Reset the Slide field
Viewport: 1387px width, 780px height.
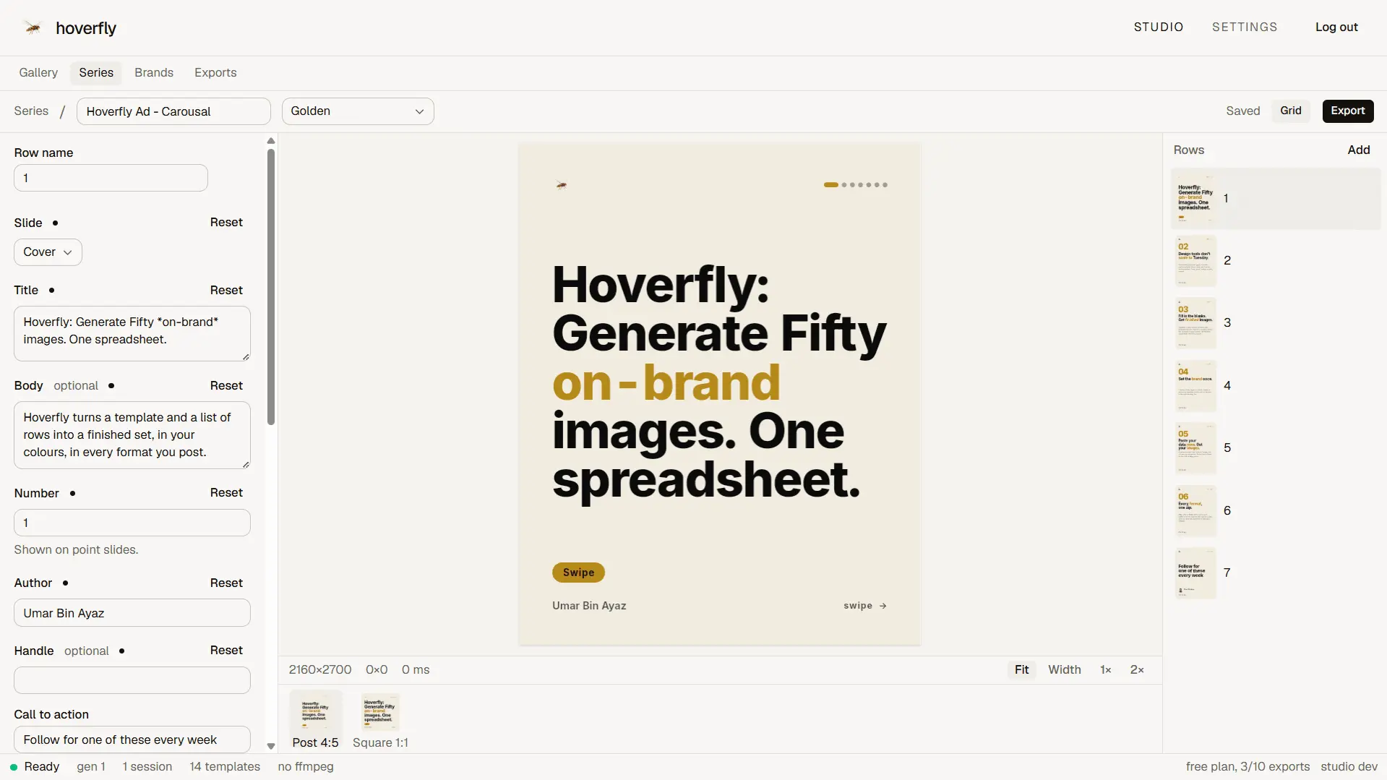pos(226,223)
